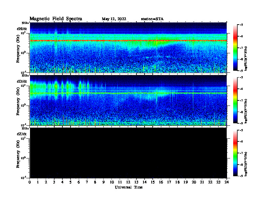
Task: Click hour tick label "10" on time axis
Action: tap(112, 182)
